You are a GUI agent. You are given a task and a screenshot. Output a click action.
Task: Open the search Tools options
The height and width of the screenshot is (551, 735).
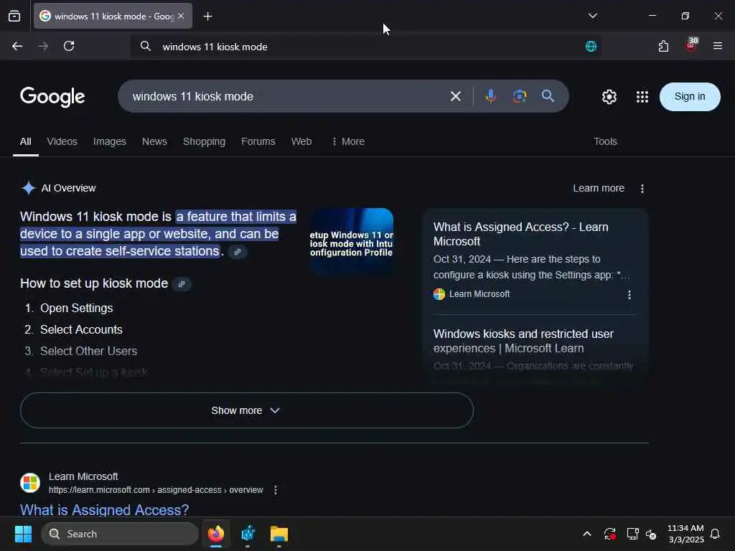coord(605,141)
